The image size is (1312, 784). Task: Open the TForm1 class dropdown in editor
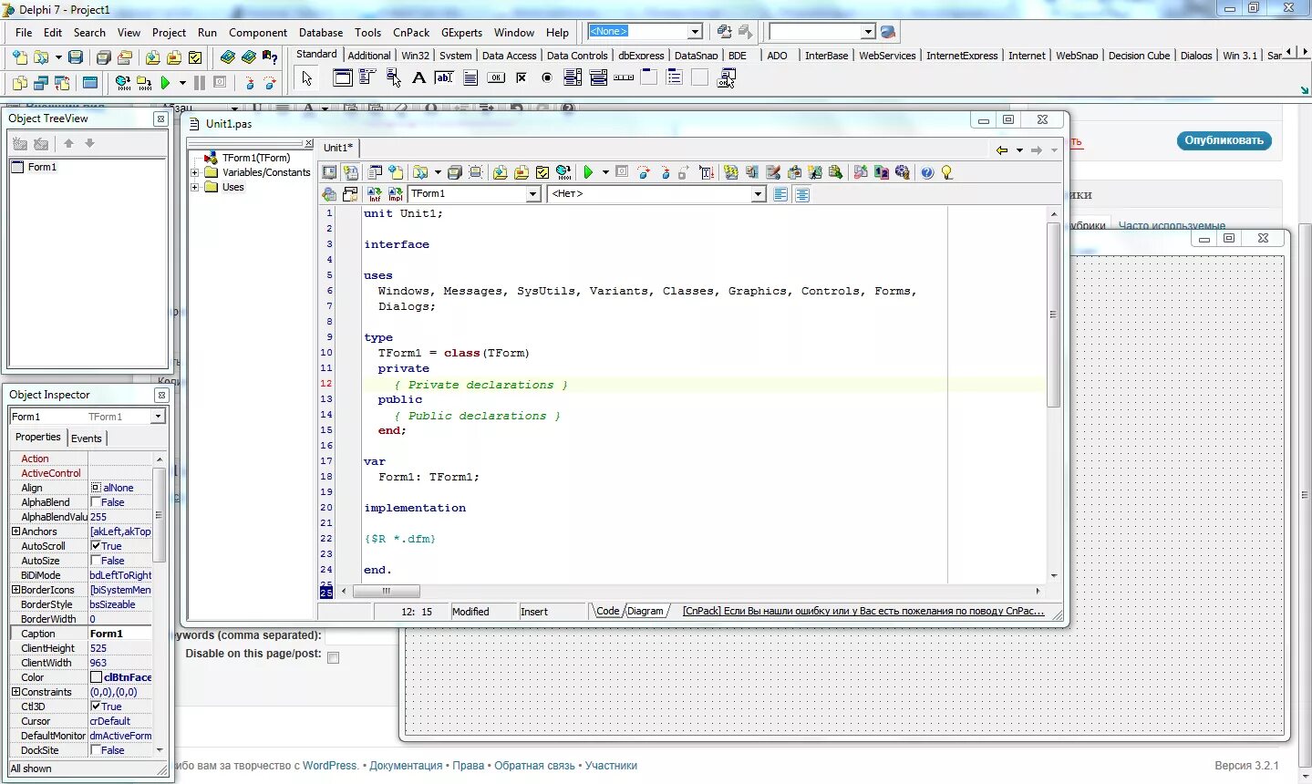click(533, 194)
